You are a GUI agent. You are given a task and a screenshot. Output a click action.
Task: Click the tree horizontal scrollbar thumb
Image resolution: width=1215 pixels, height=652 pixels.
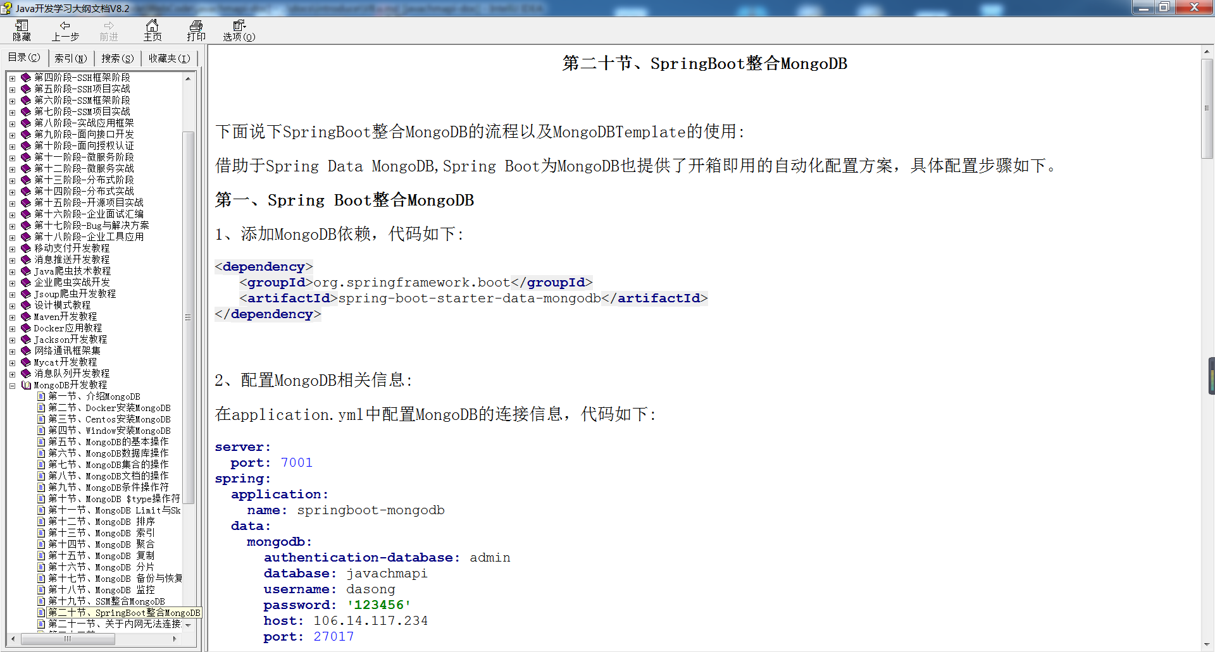click(68, 639)
